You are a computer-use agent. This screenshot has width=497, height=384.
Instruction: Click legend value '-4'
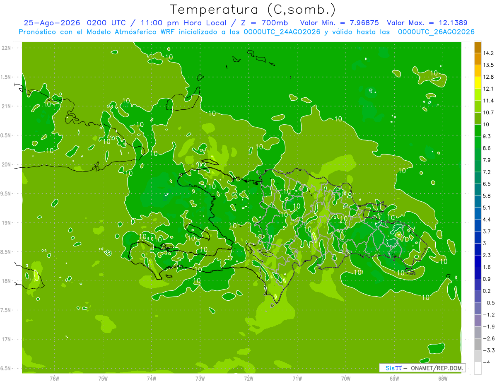click(486, 362)
